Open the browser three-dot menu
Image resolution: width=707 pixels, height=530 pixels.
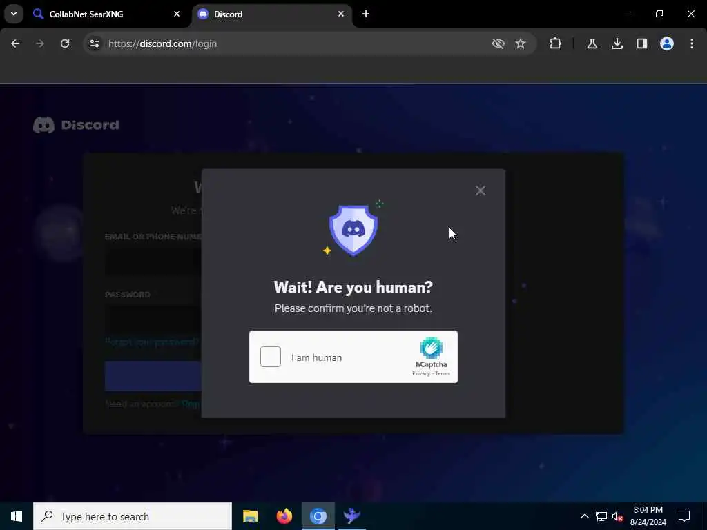pyautogui.click(x=692, y=43)
